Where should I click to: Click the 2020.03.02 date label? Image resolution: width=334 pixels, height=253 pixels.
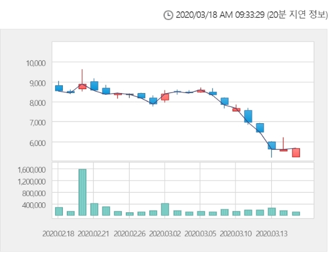[x=165, y=233]
